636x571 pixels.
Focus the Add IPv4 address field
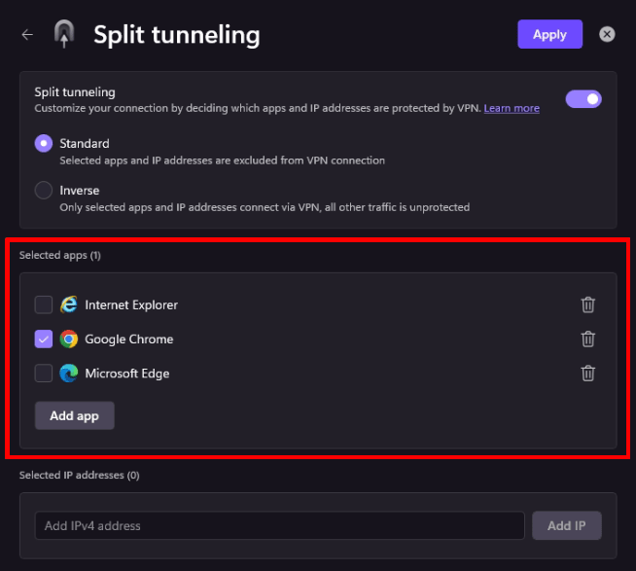tap(280, 525)
